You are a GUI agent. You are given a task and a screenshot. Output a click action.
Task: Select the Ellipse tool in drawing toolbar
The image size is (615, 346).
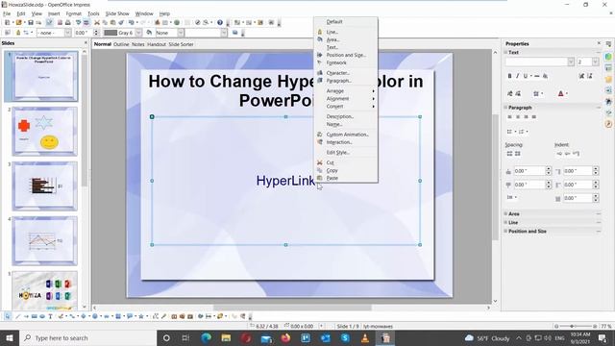pos(42,316)
